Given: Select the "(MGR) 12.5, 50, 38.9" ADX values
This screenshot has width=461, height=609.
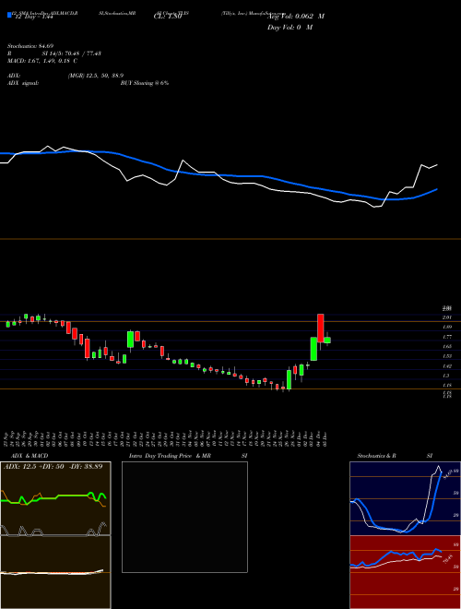Looking at the screenshot, I should [96, 76].
